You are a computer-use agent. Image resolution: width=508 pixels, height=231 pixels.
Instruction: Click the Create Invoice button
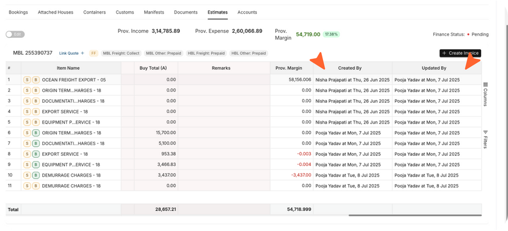460,53
